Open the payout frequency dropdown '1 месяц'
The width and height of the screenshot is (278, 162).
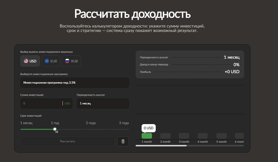[x=103, y=103]
